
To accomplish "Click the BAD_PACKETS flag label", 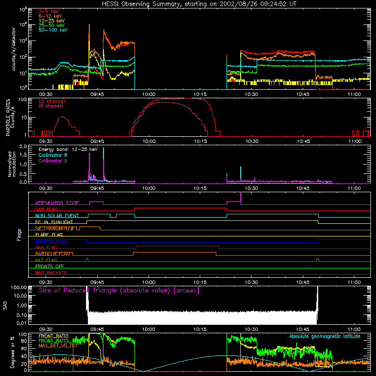I will coord(51,273).
